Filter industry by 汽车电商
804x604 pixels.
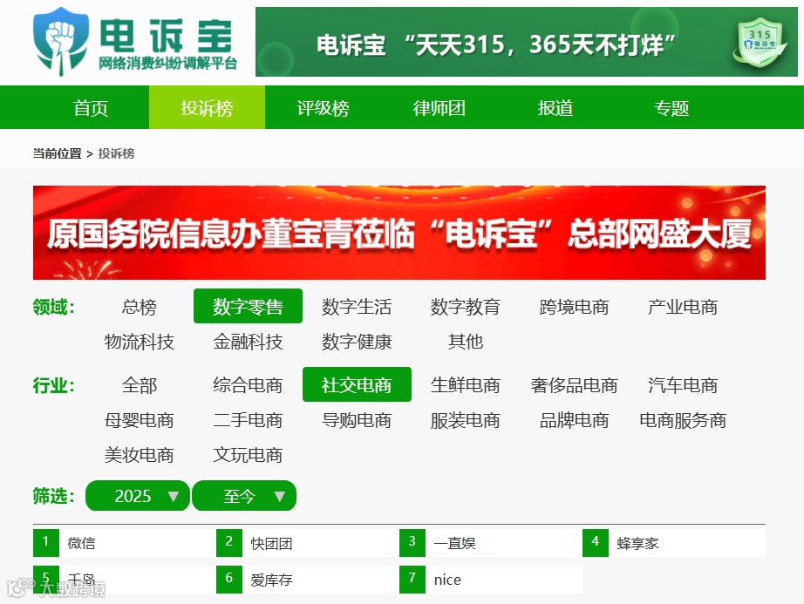(x=683, y=384)
